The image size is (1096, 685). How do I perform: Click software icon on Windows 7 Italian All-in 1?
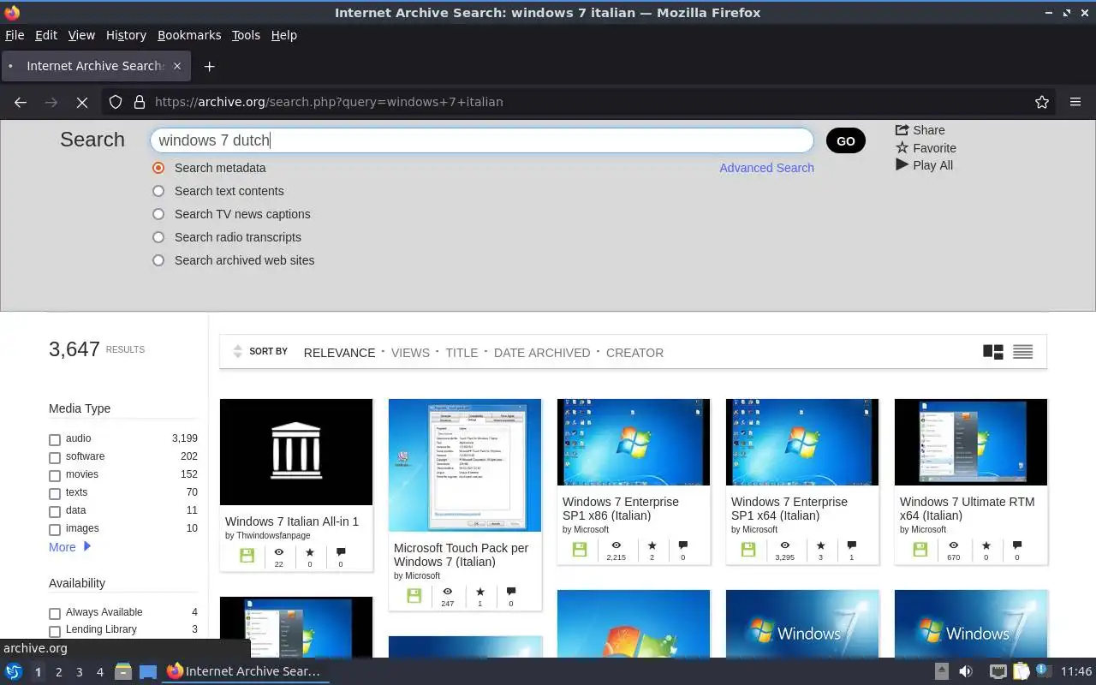point(247,555)
